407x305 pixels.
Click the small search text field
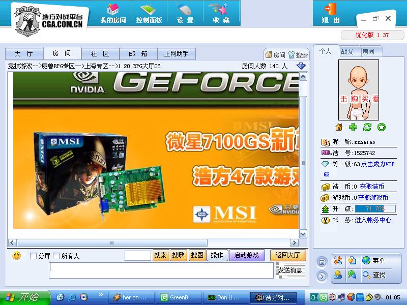coord(138,256)
